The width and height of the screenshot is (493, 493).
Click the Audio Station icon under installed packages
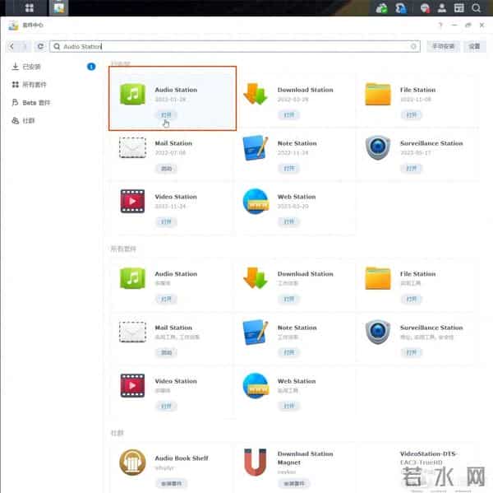(x=132, y=94)
